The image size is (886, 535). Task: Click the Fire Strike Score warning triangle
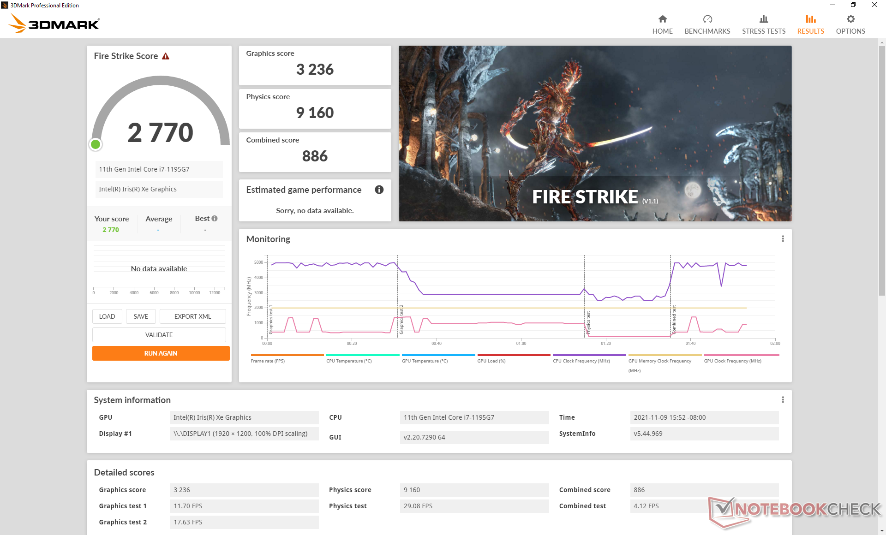pos(166,56)
